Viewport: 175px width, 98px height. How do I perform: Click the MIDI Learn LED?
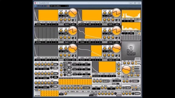pyautogui.click(x=132, y=87)
